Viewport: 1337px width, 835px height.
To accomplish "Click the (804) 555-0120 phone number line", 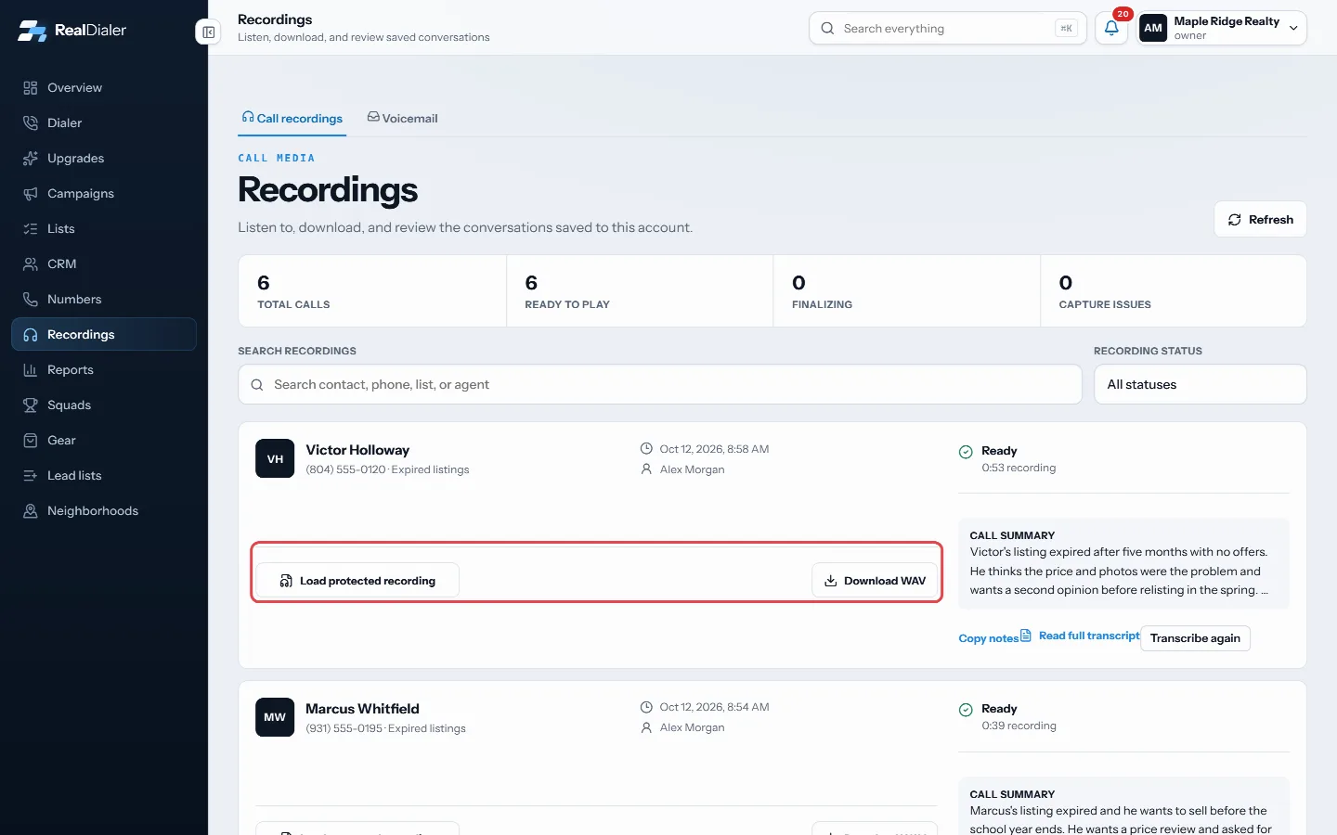I will [387, 469].
